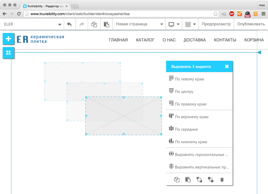Open the desktop device view selector

[x=174, y=24]
